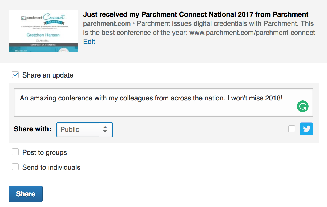Click the "Share an update" label text
Viewport: 327px width, 207px height.
click(48, 75)
